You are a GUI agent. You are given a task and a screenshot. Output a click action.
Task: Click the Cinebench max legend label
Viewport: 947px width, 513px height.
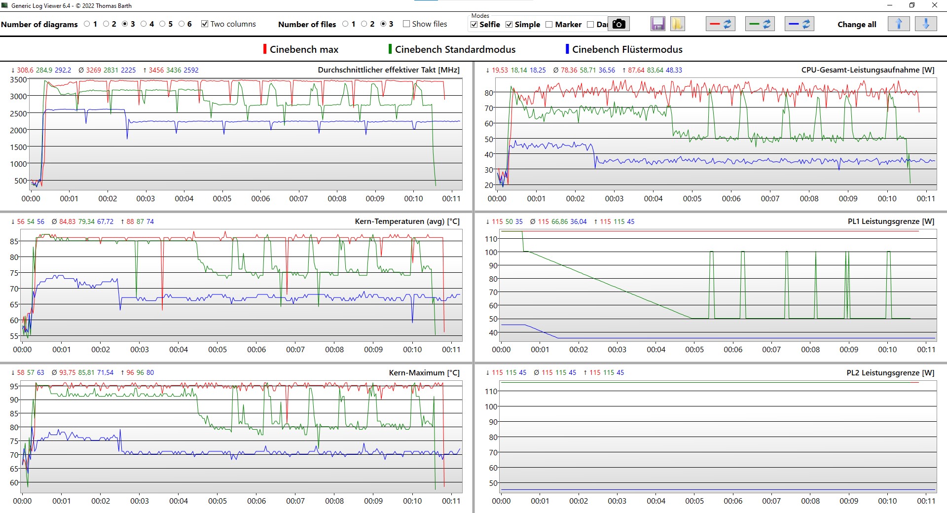pos(304,49)
